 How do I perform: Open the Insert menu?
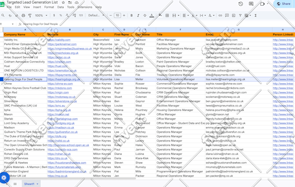[37, 7]
